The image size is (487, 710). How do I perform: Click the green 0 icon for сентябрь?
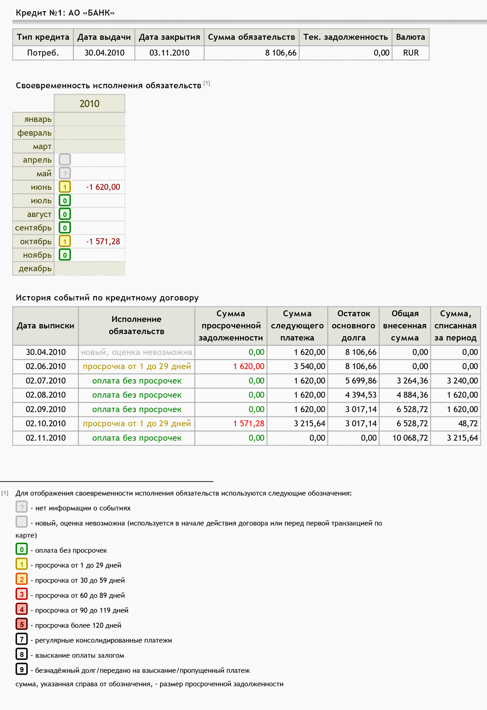pos(65,228)
